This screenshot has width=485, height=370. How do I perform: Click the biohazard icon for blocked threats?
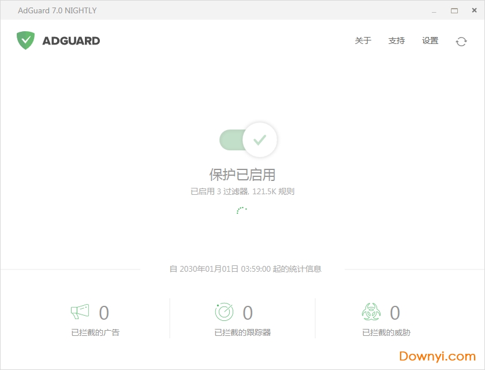pos(371,312)
